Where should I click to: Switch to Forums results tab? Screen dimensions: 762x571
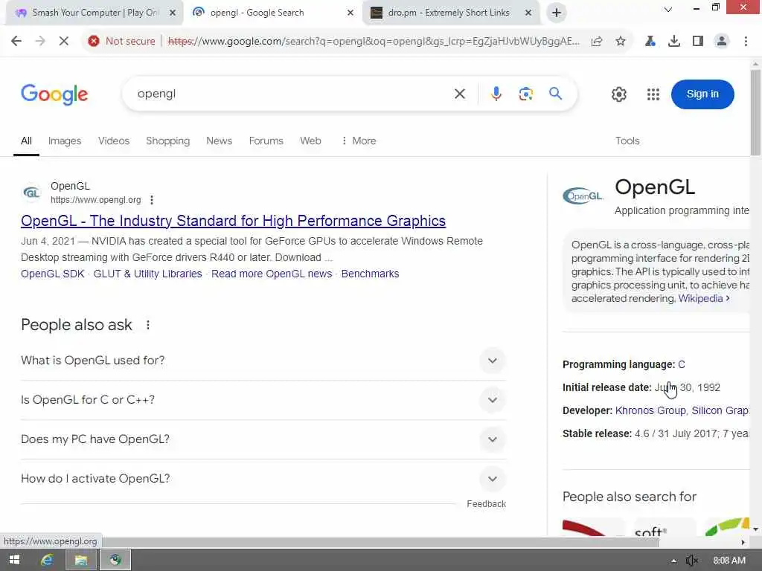tap(266, 141)
